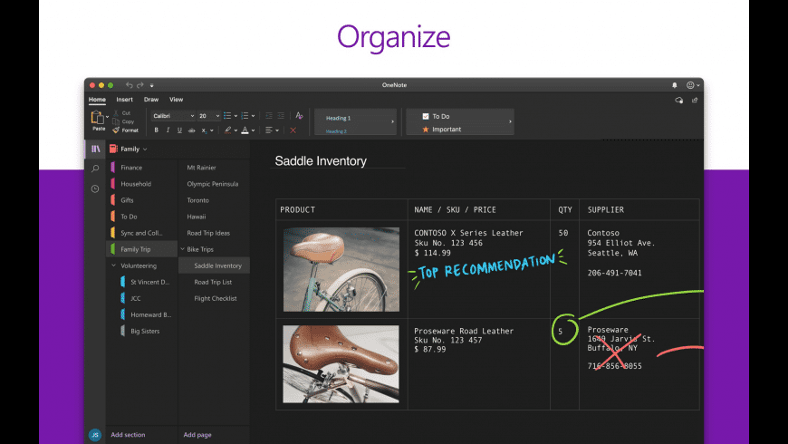Open the recent notes clock icon
Image resolution: width=788 pixels, height=444 pixels.
[95, 189]
